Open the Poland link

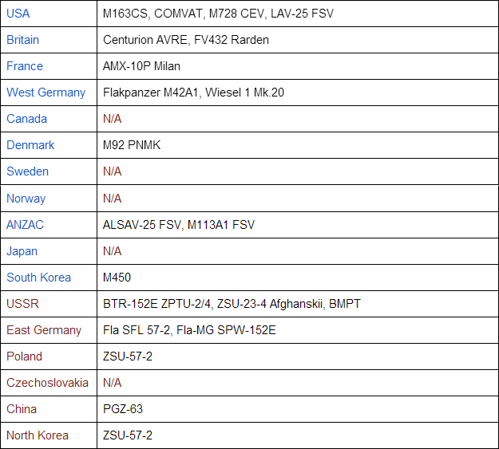pyautogui.click(x=24, y=356)
